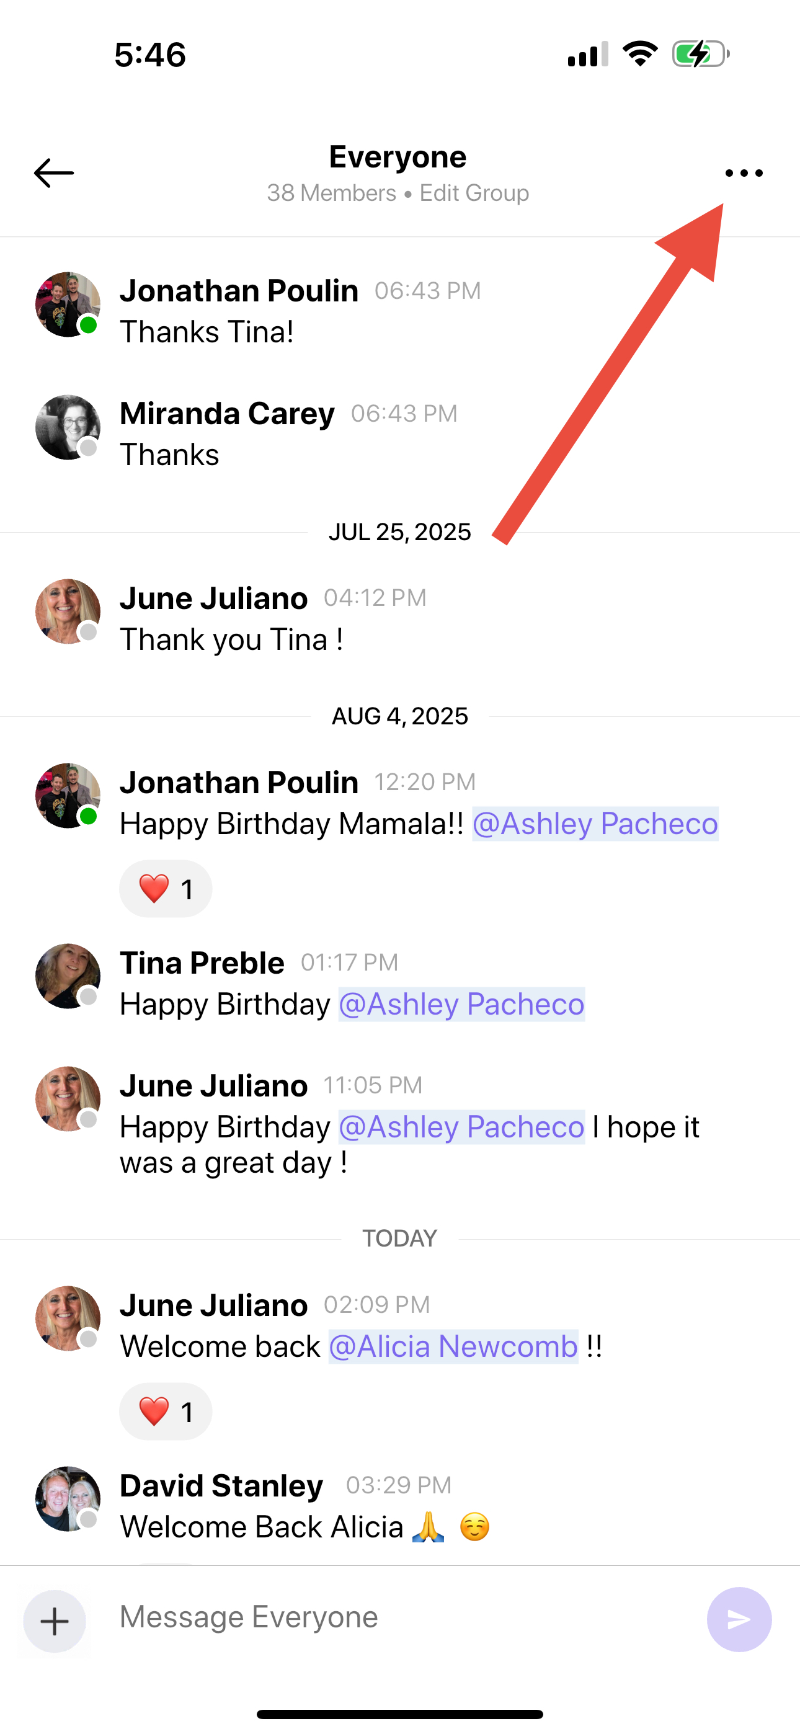View the 38 Members list
The image size is (800, 1734).
[x=331, y=193]
